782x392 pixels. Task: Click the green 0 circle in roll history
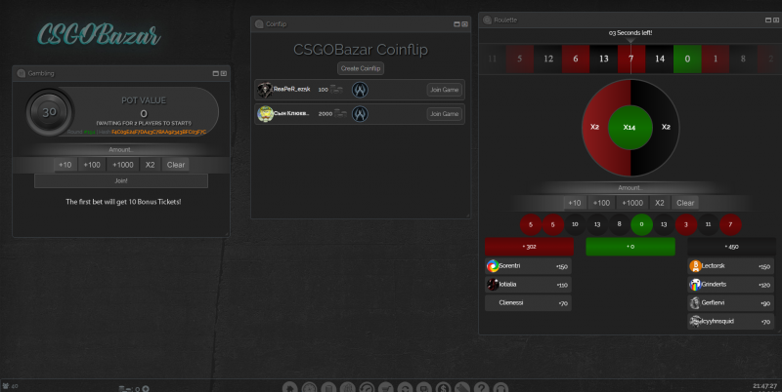[x=641, y=224]
